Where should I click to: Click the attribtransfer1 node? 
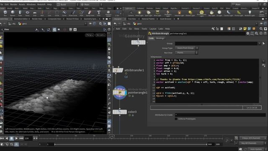[x=118, y=70]
